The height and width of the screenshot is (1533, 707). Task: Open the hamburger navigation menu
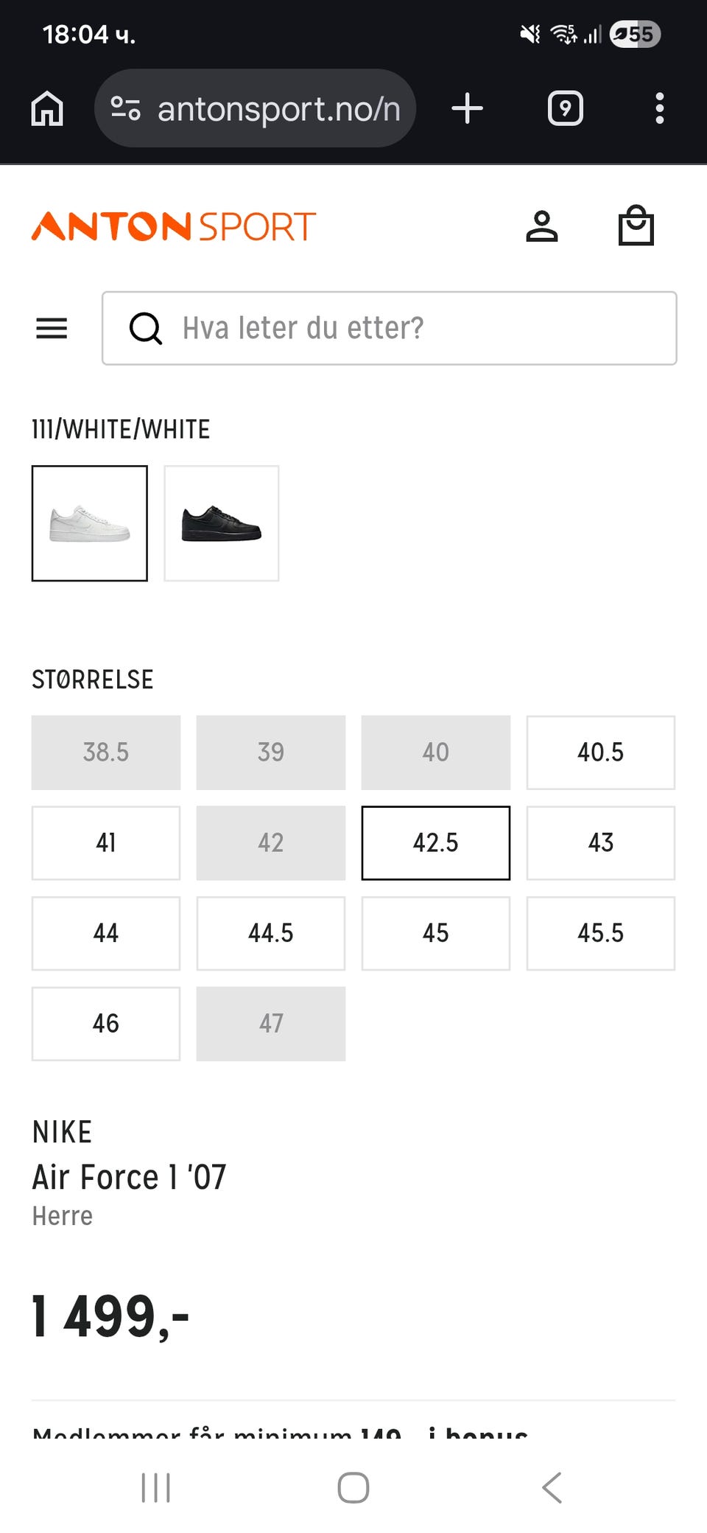click(x=52, y=328)
